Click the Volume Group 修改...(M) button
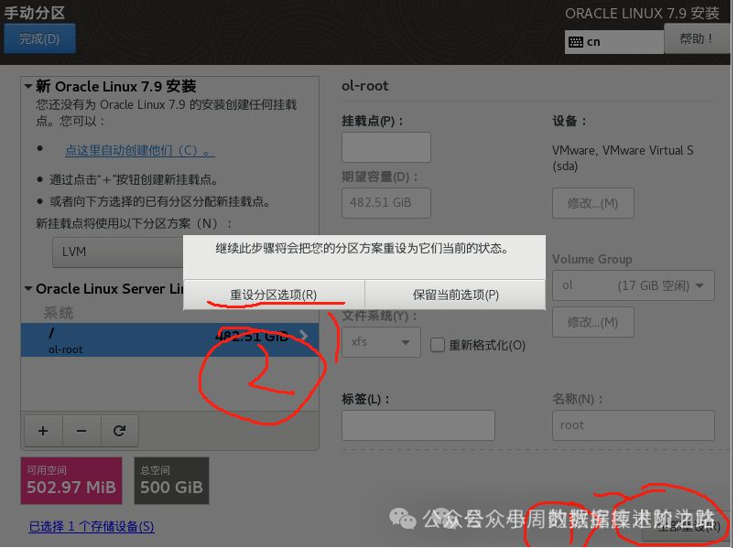 [x=593, y=322]
